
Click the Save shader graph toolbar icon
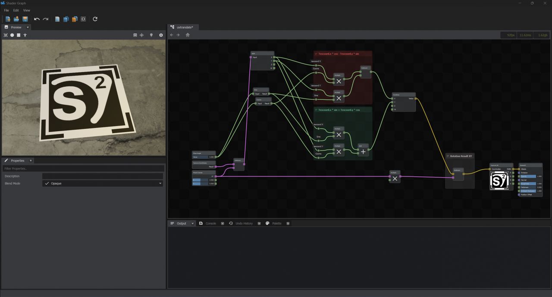(25, 19)
